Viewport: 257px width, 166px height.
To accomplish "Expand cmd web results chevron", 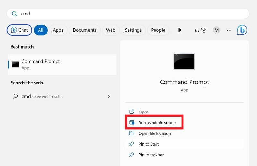I will coord(109,97).
